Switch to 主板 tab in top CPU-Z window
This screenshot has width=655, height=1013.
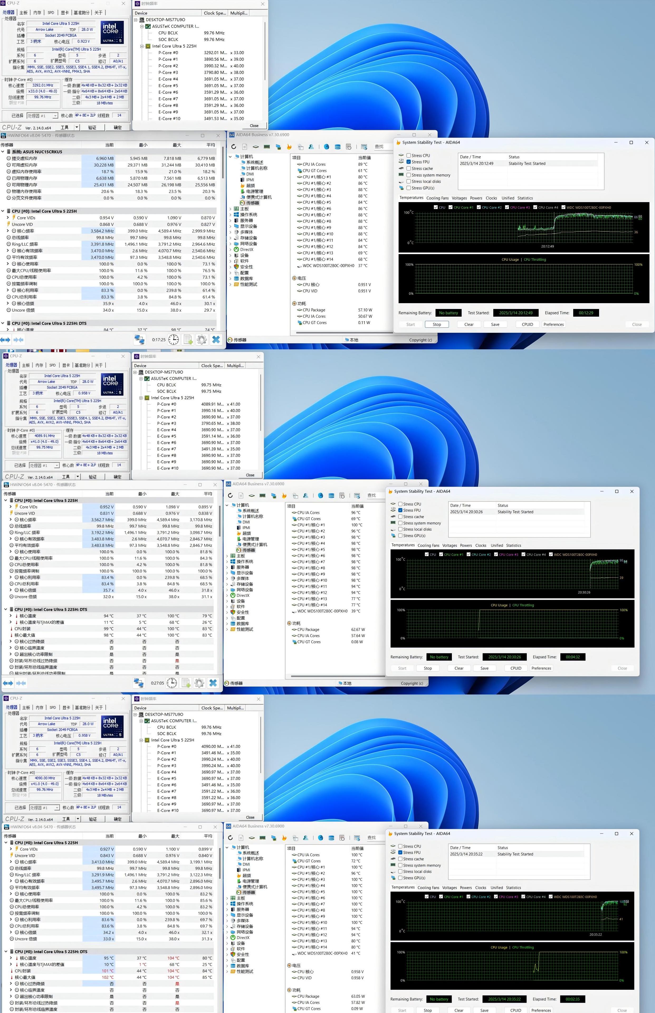tap(23, 13)
